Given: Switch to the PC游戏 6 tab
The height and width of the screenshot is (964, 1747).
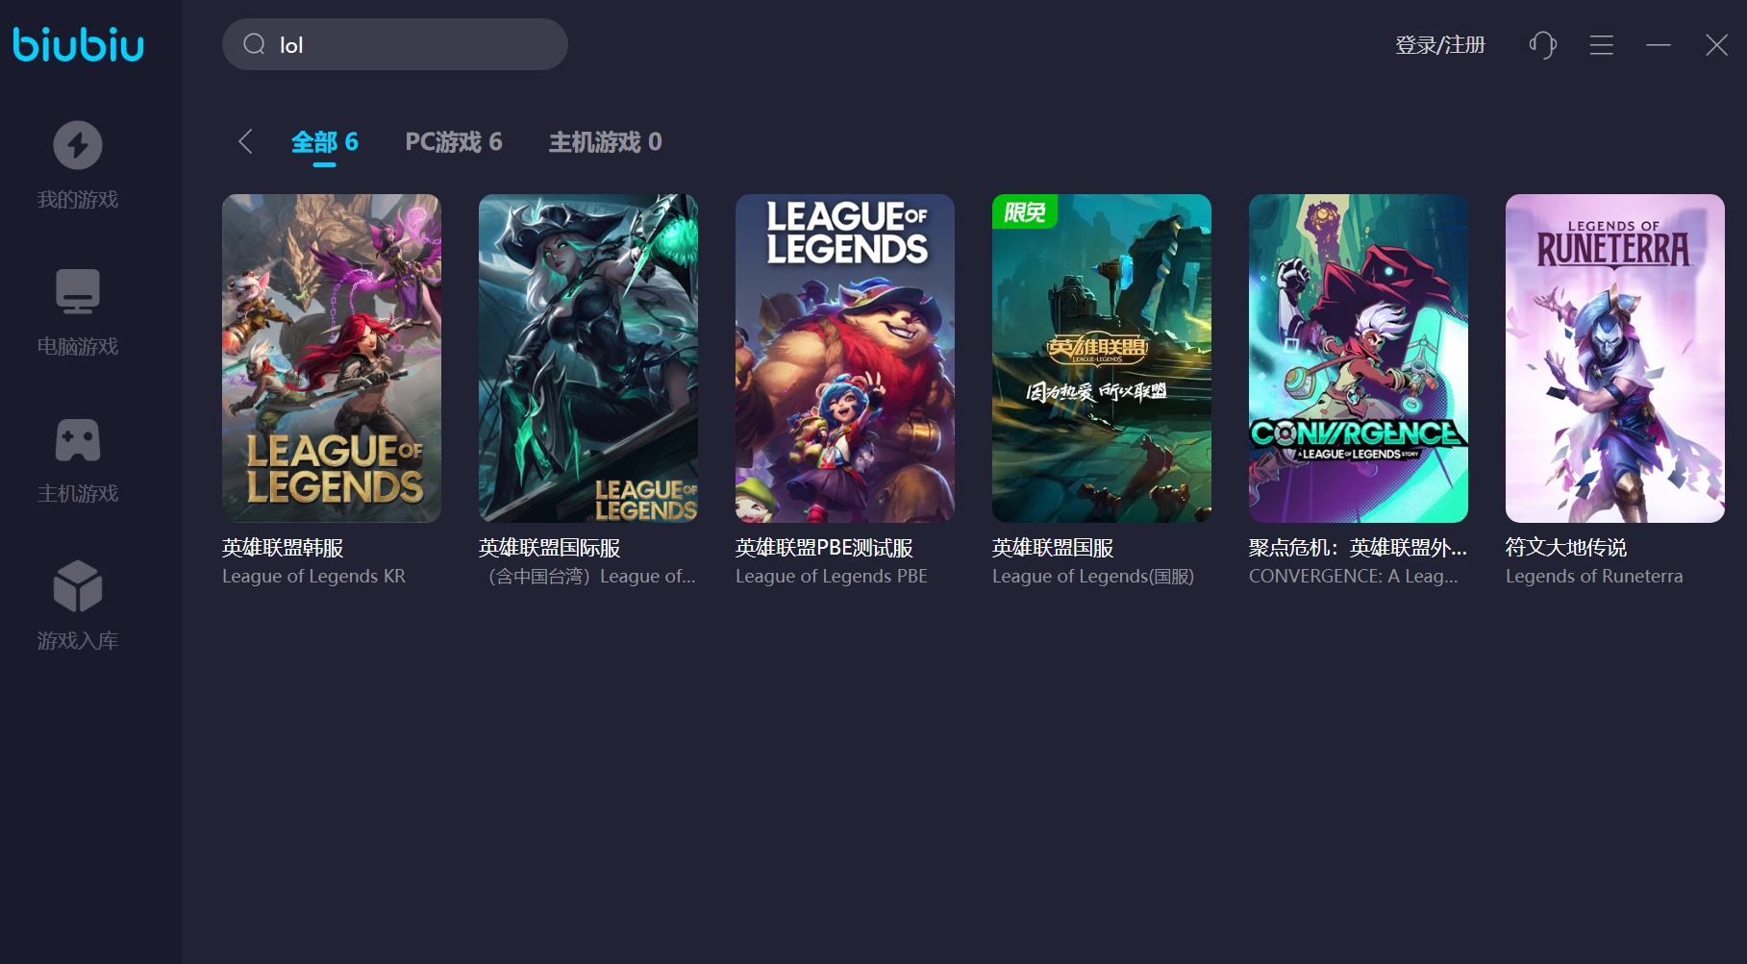Looking at the screenshot, I should coord(454,142).
